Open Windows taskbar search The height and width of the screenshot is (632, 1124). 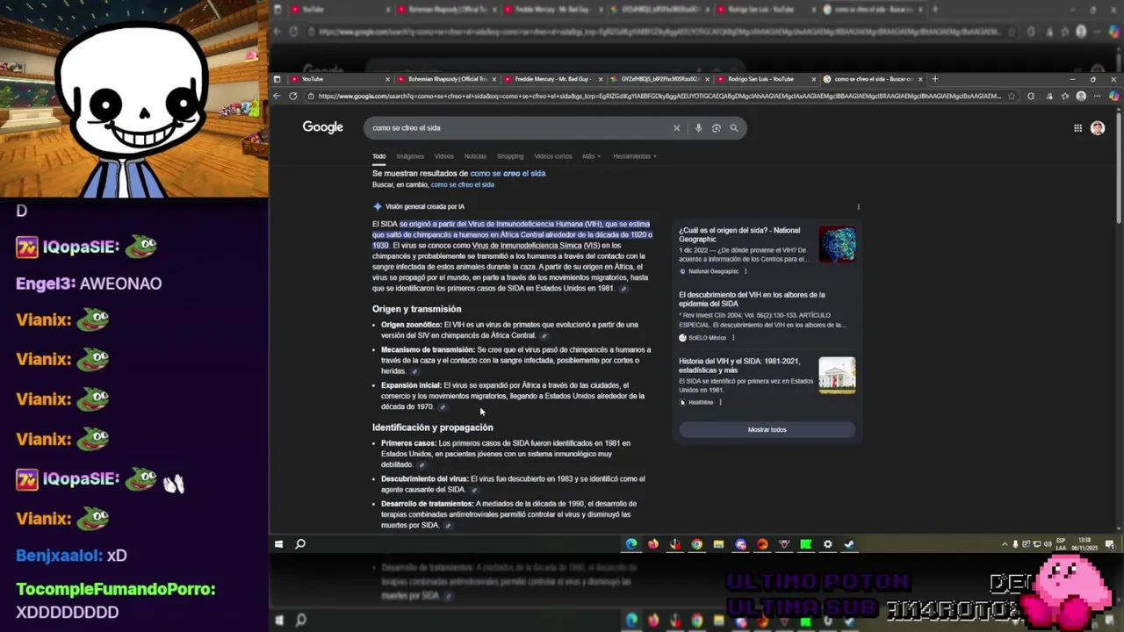click(x=300, y=544)
